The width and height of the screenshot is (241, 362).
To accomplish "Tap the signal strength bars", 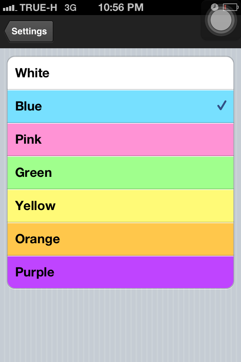I will point(10,8).
